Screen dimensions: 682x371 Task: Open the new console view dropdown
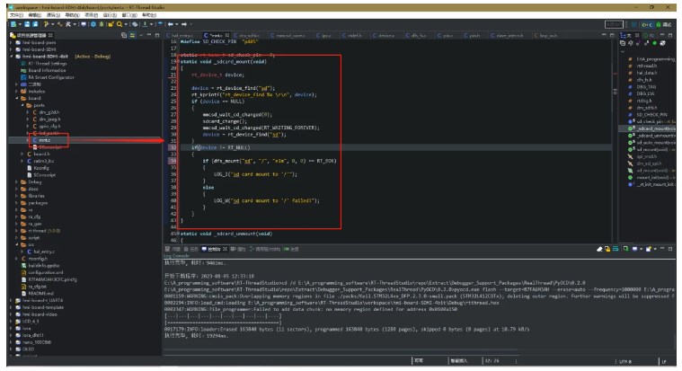tap(655, 249)
